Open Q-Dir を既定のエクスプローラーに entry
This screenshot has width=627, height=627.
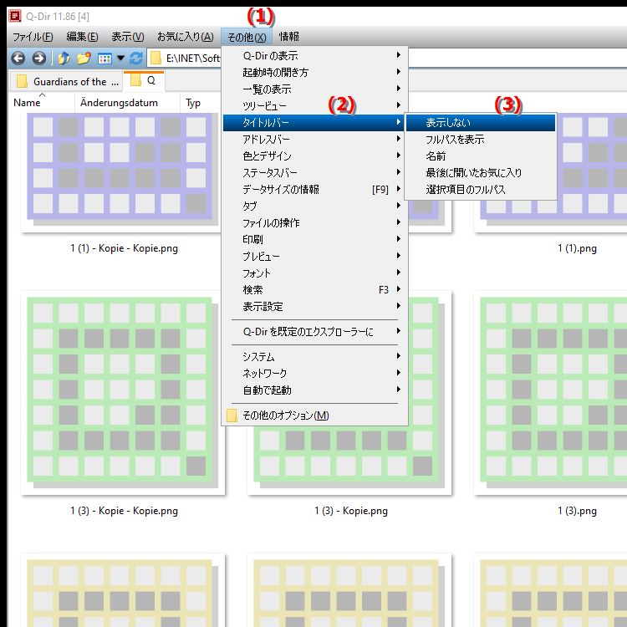point(314,332)
